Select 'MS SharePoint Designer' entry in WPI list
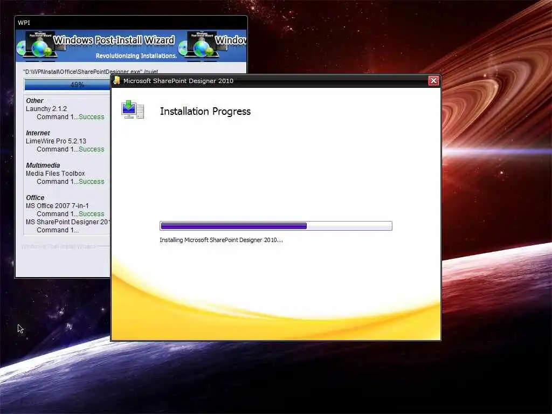 tap(68, 222)
